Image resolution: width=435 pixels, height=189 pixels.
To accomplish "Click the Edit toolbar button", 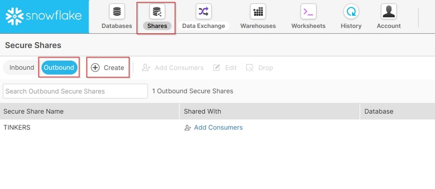I will click(224, 68).
